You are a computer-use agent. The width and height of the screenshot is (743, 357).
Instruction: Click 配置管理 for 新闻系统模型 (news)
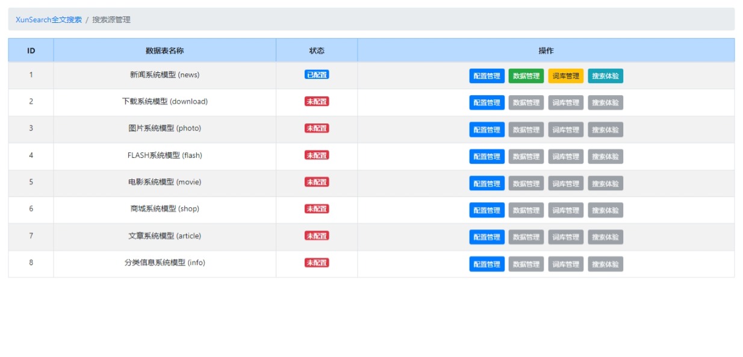click(x=487, y=76)
